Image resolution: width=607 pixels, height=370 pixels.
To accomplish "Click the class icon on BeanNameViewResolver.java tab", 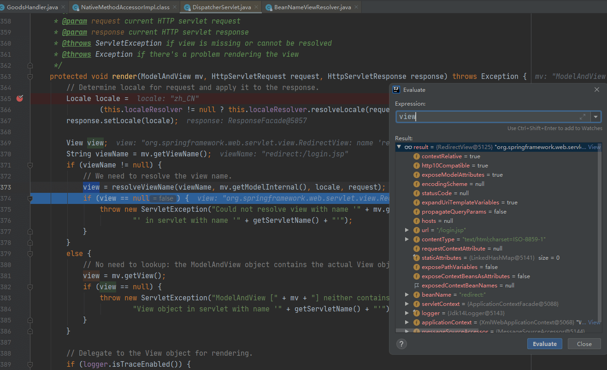I will pyautogui.click(x=268, y=7).
